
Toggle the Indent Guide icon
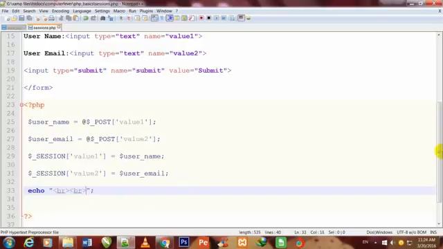(170, 19)
